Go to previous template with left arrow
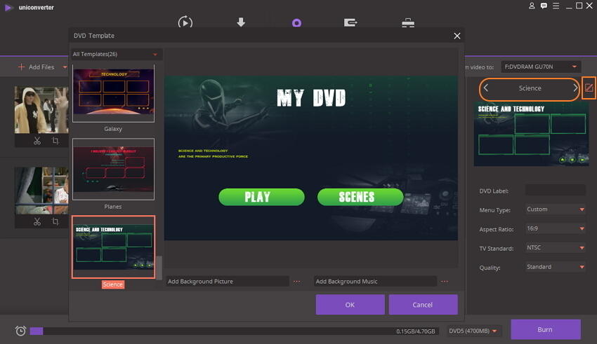 486,88
